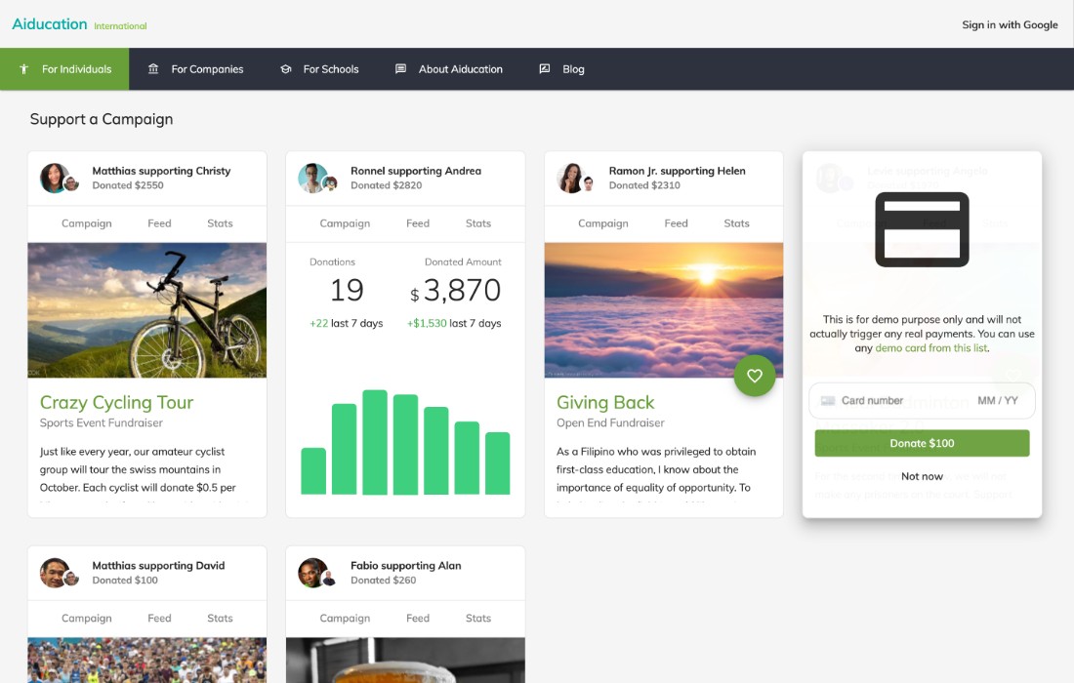Screen dimensions: 1074x683
Task: Open Feed tab on Ramon Jr. supporting Helen card
Action: (676, 223)
